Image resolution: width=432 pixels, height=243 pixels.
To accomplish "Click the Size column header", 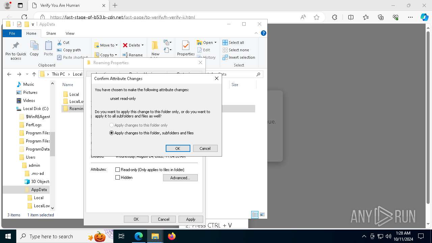I will (x=235, y=85).
